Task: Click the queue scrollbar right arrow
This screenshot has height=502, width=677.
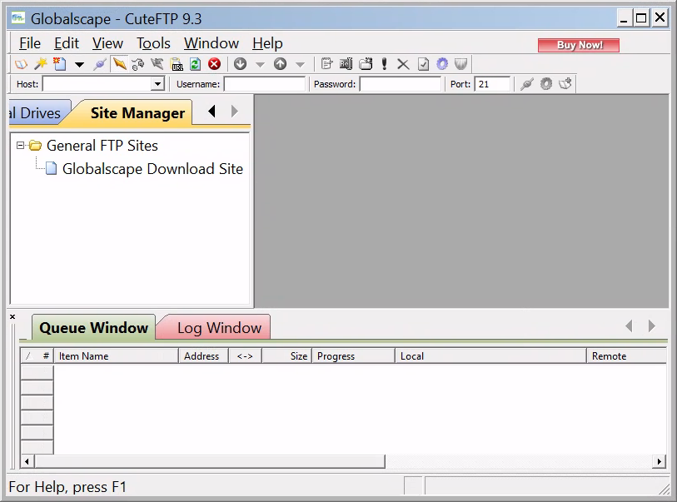Action: 659,461
